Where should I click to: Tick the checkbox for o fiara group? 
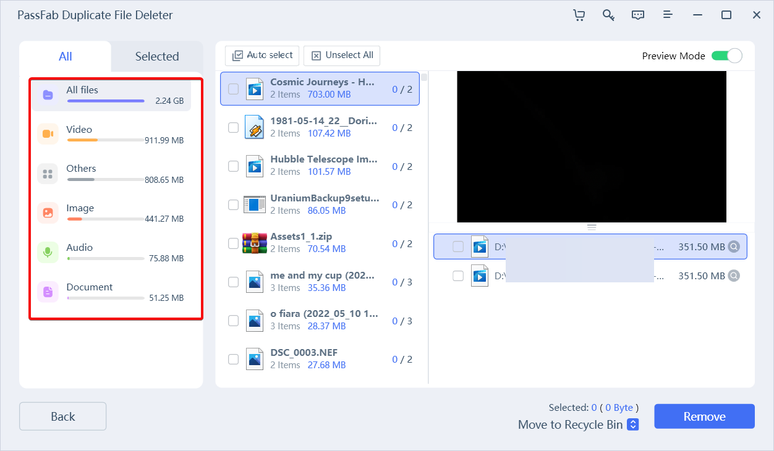[233, 321]
